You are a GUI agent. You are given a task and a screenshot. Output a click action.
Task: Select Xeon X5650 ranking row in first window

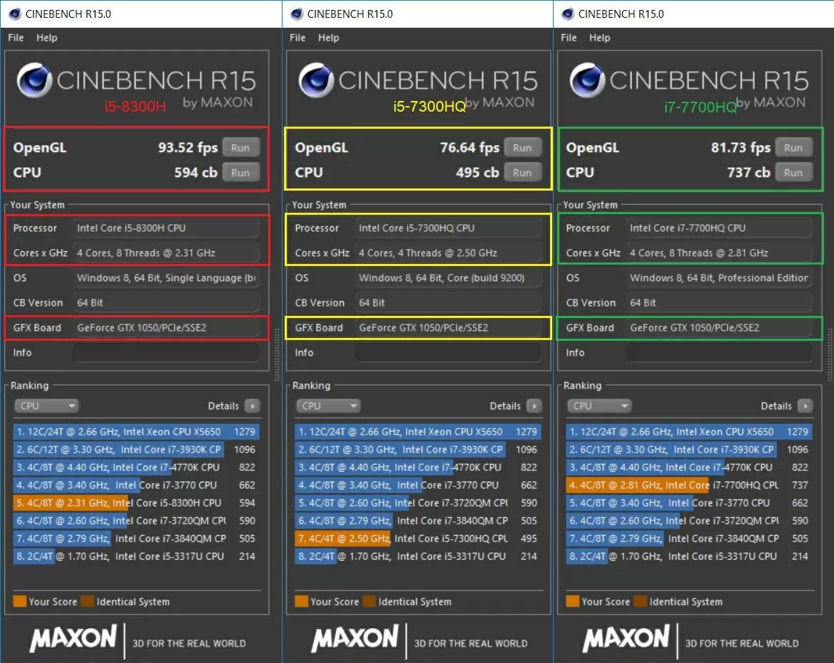click(x=136, y=432)
